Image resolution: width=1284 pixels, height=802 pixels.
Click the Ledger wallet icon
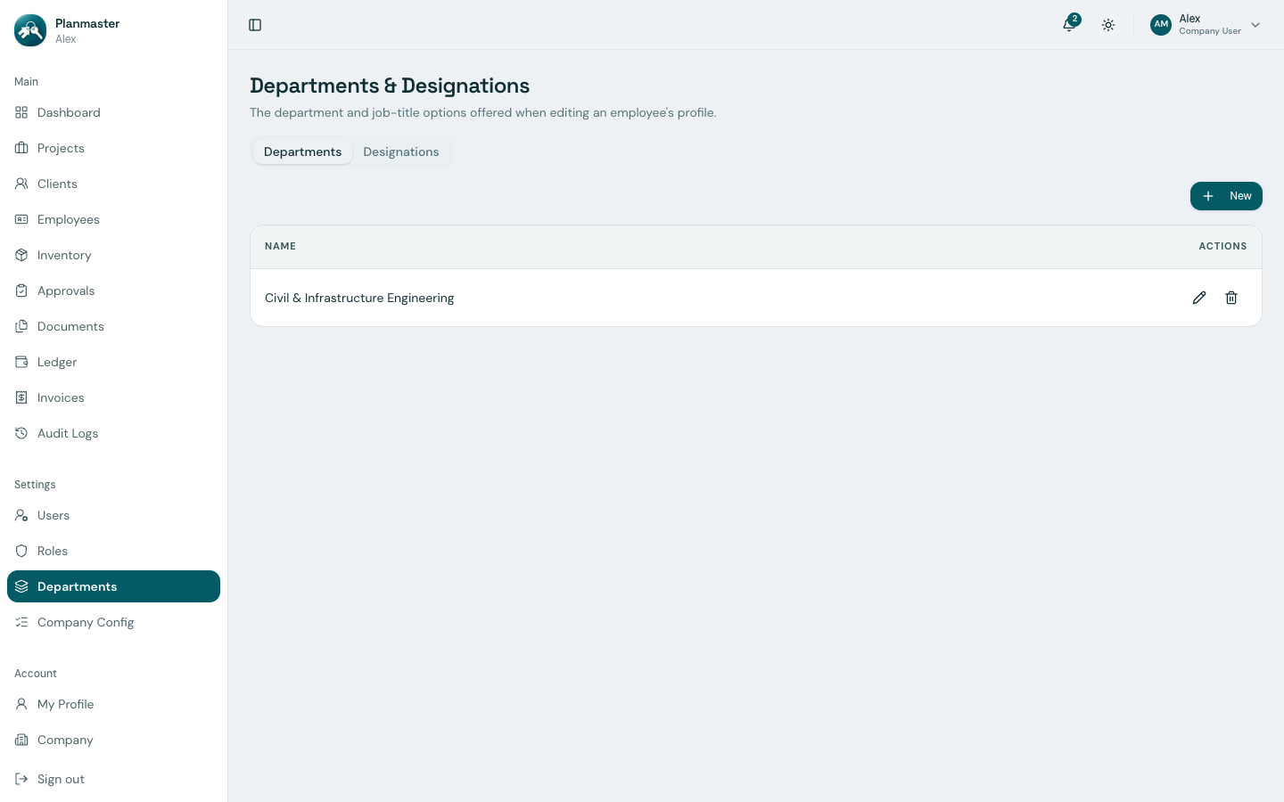point(21,362)
